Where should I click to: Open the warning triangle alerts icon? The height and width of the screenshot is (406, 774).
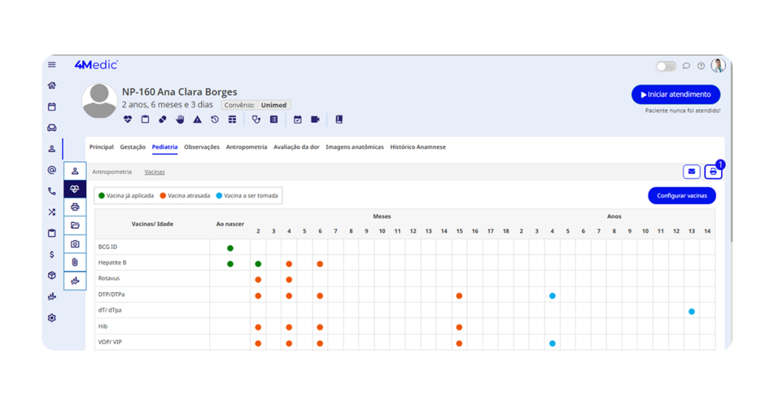(197, 119)
